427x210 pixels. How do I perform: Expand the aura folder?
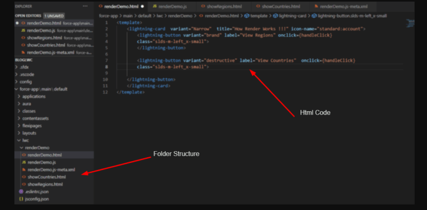(54, 104)
